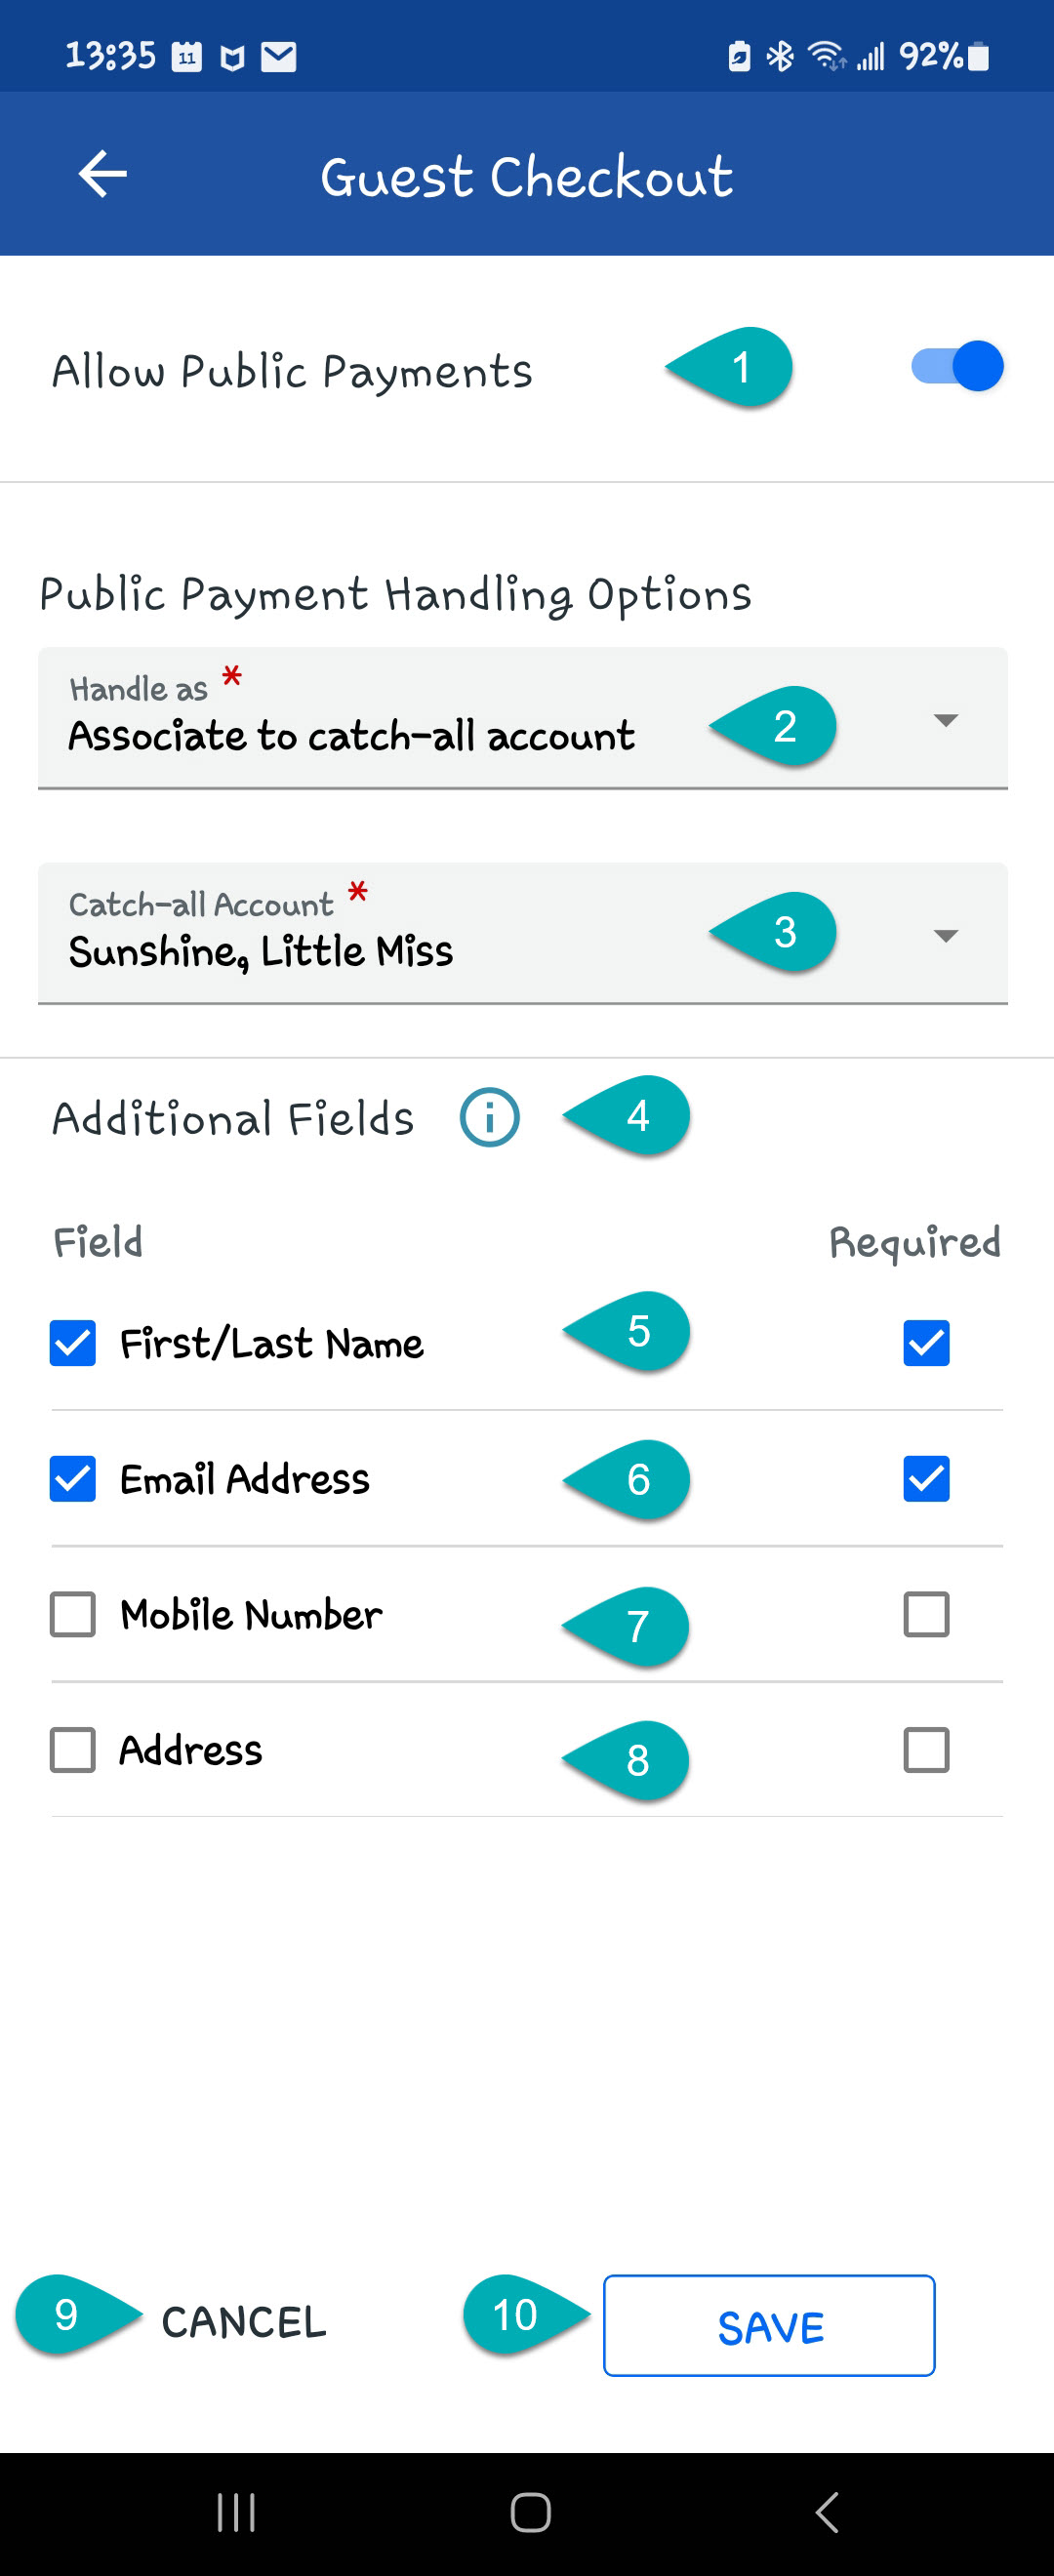Tap the back arrow in header

click(103, 175)
